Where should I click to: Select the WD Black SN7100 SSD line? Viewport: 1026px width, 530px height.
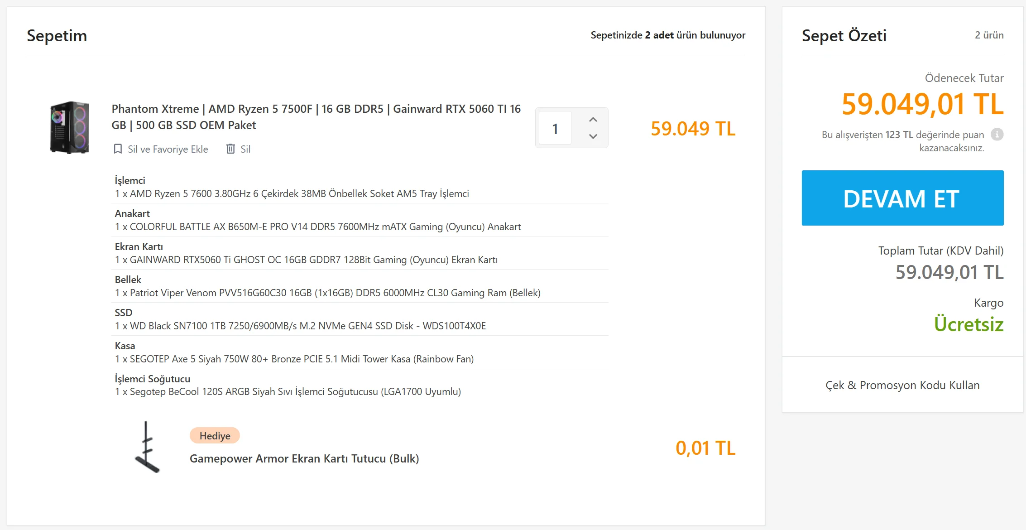click(x=300, y=326)
